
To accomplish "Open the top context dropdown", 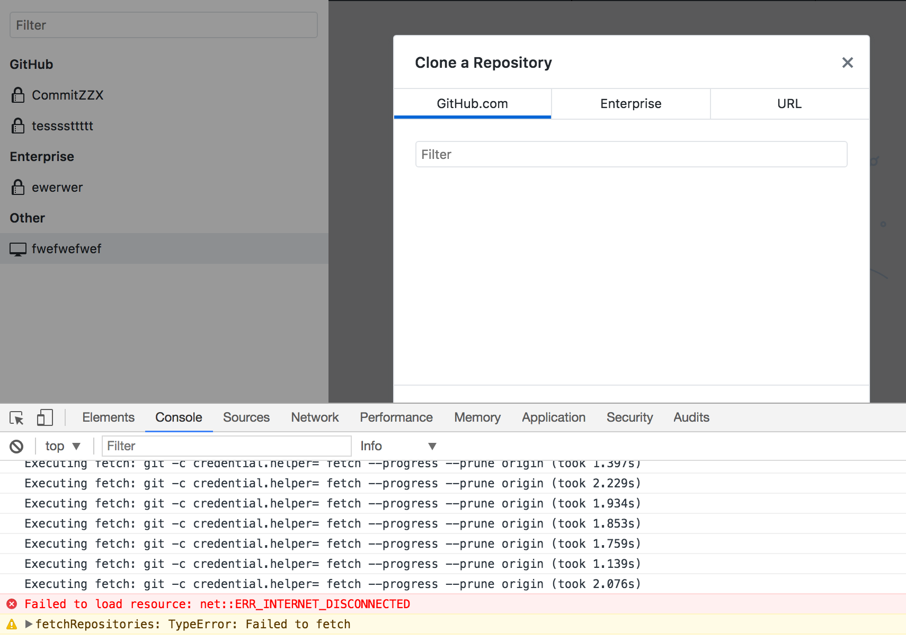I will tap(63, 446).
